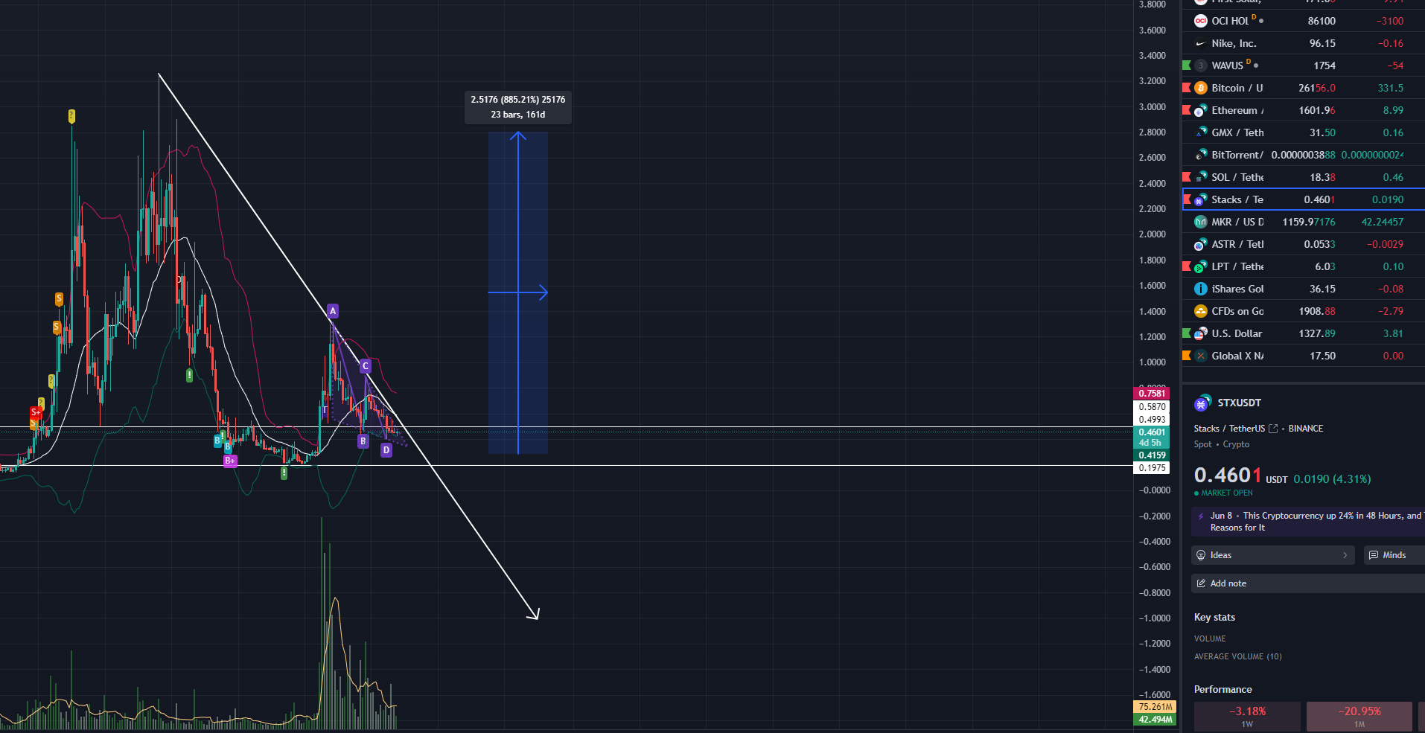
Task: Click the Nike swoosh logo icon
Action: [1200, 43]
